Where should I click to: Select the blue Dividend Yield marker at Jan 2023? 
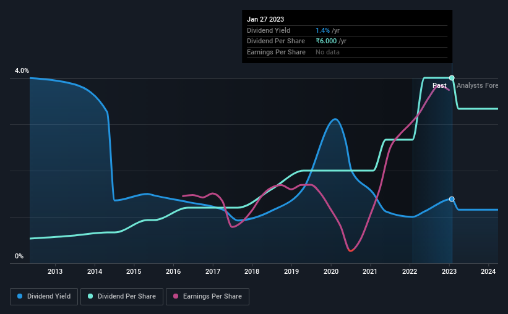coord(452,199)
